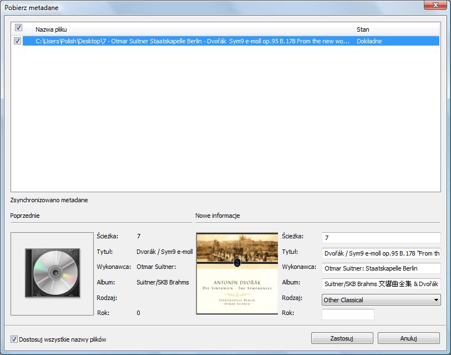This screenshot has width=451, height=355.
Task: Click previous performer value 'Otmar Suitner:'
Action: pos(156,267)
